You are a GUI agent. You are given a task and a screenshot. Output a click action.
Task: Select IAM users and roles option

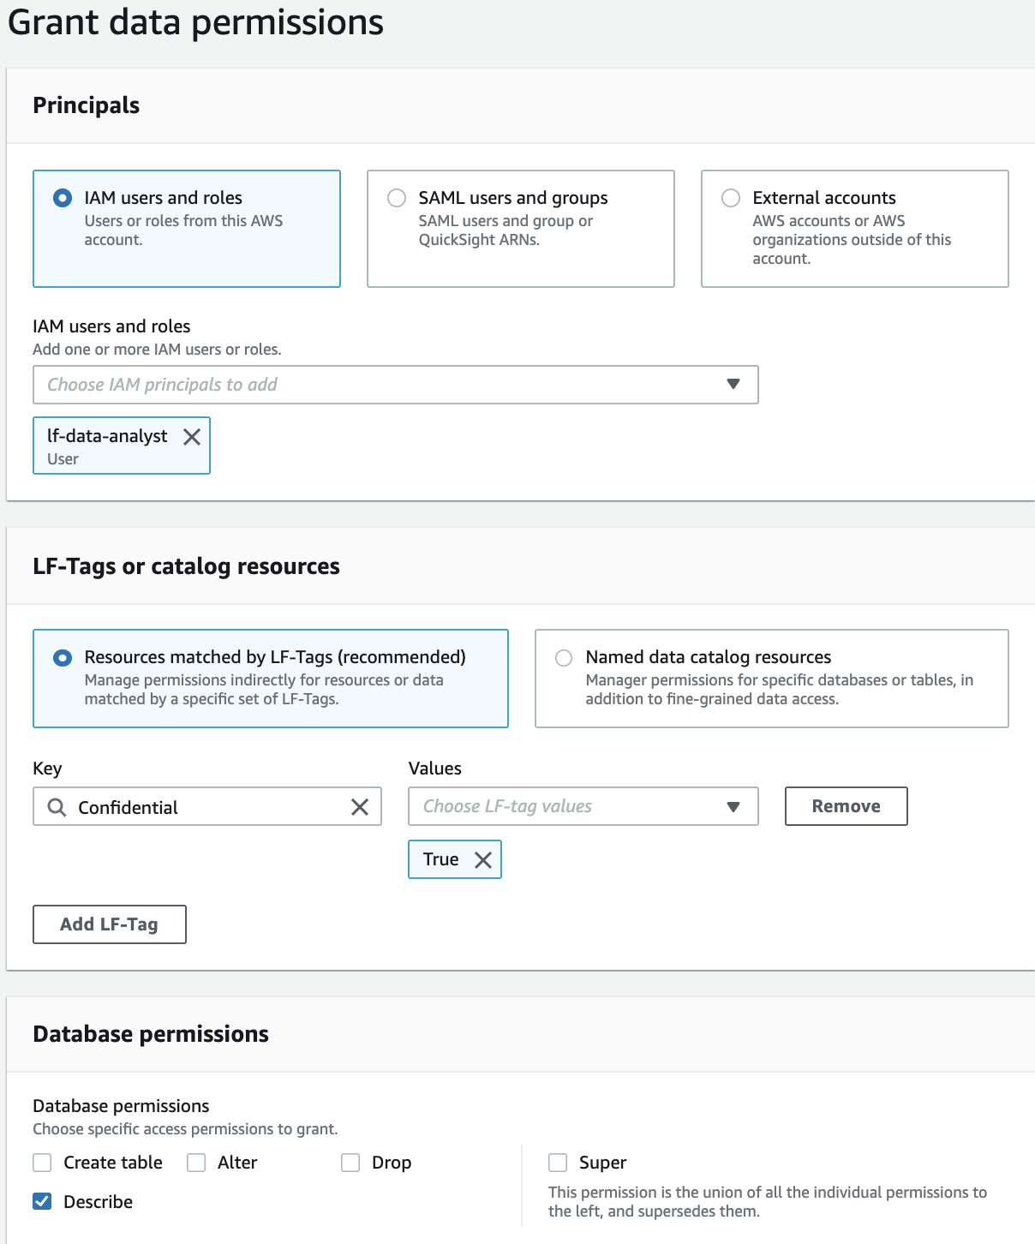tap(63, 198)
